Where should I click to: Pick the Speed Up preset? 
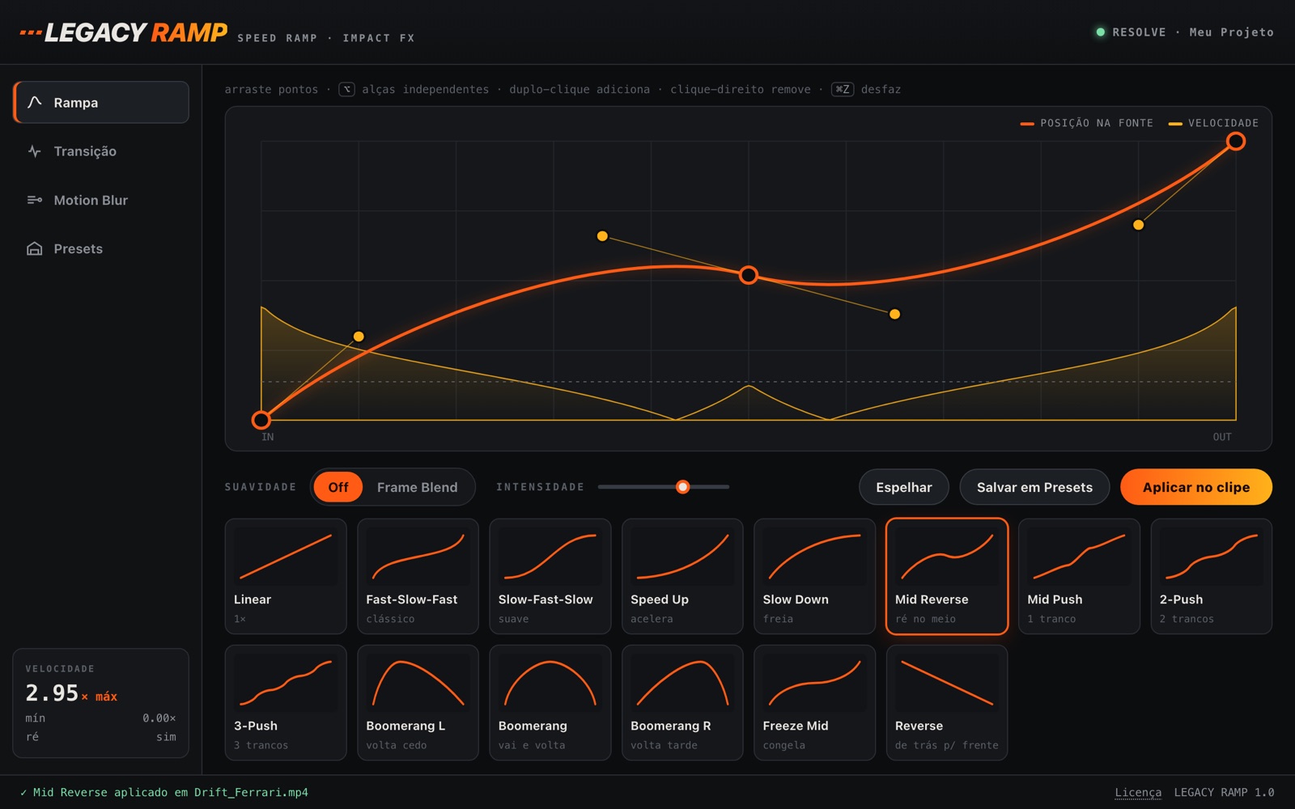(682, 576)
